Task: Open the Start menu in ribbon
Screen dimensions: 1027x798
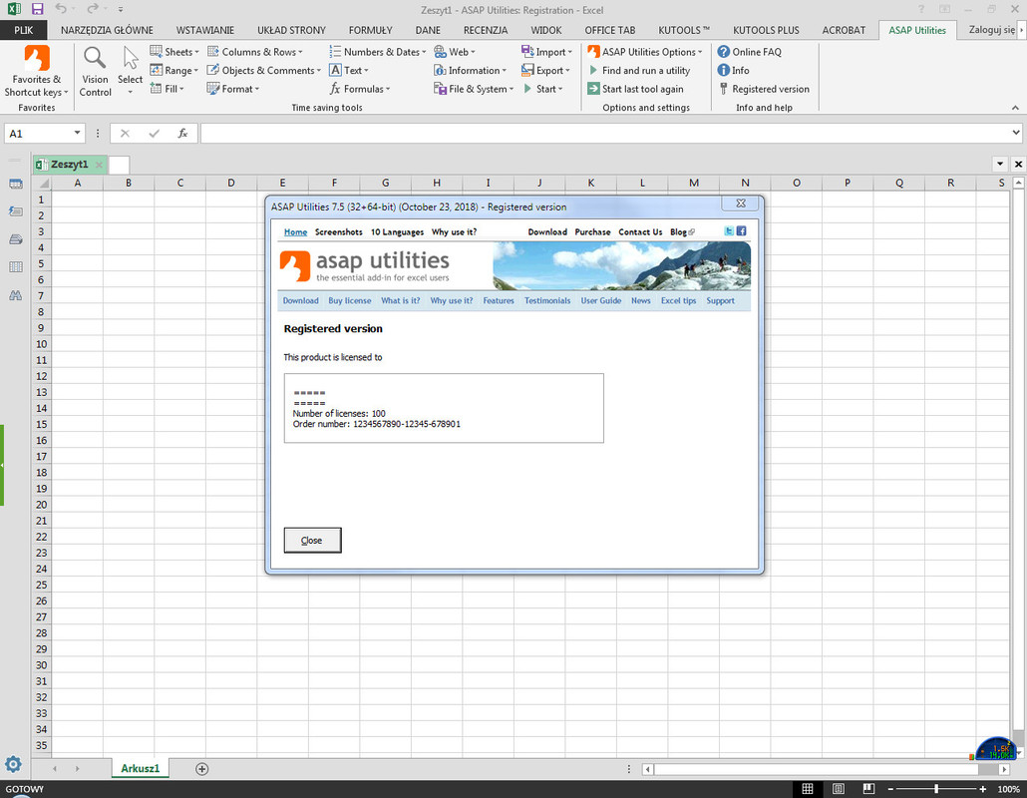Action: coord(542,89)
